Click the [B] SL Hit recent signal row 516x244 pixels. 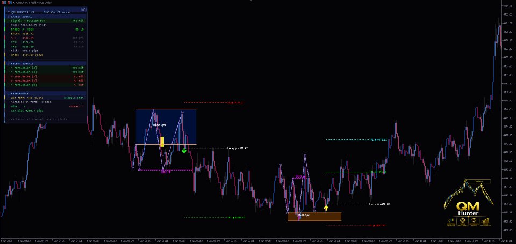tap(46, 85)
